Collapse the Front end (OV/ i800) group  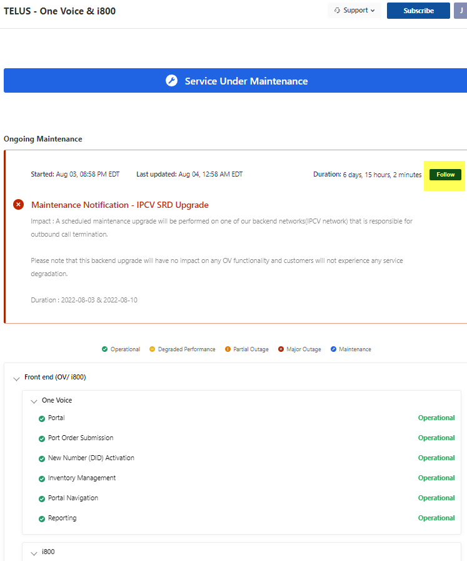click(x=16, y=379)
